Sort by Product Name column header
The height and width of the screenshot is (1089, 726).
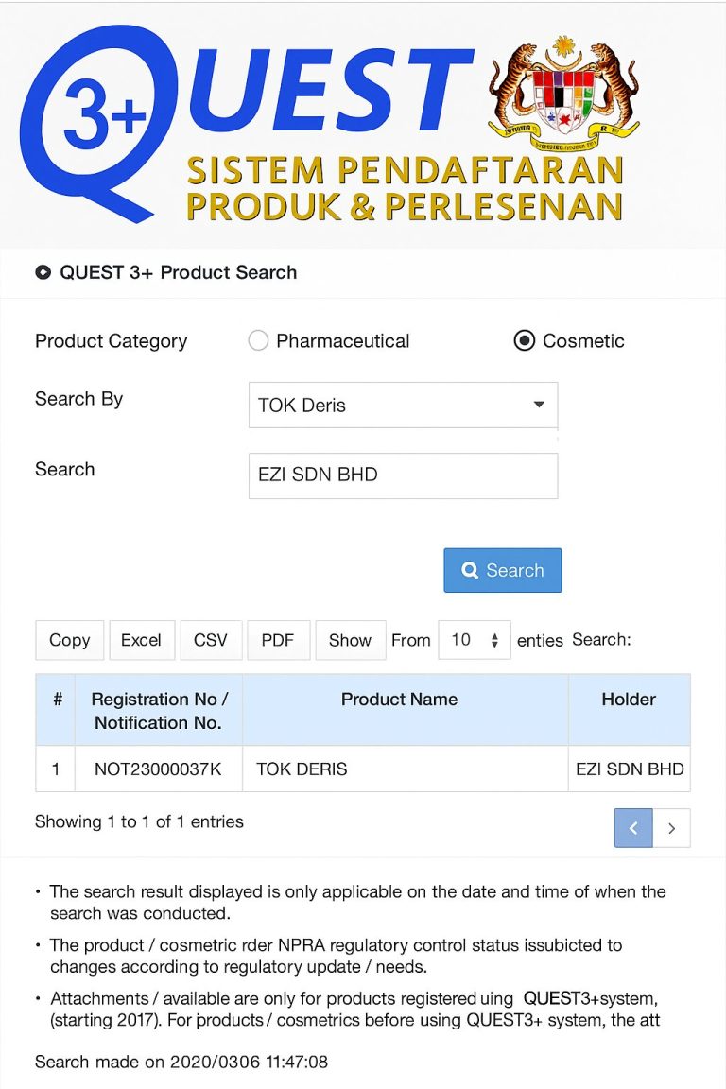pos(399,700)
